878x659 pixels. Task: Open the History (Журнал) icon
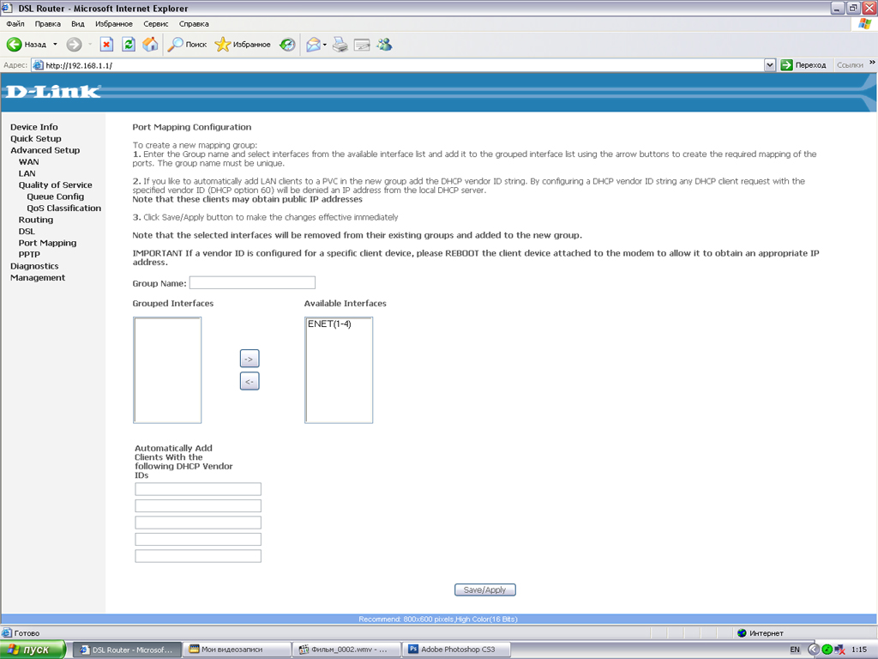288,44
